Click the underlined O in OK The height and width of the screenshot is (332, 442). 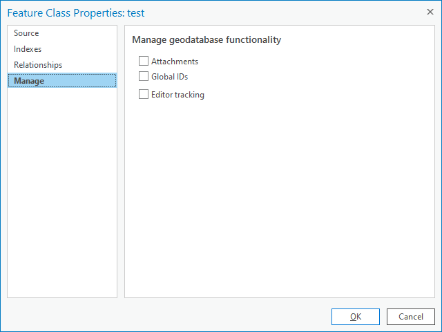point(352,317)
